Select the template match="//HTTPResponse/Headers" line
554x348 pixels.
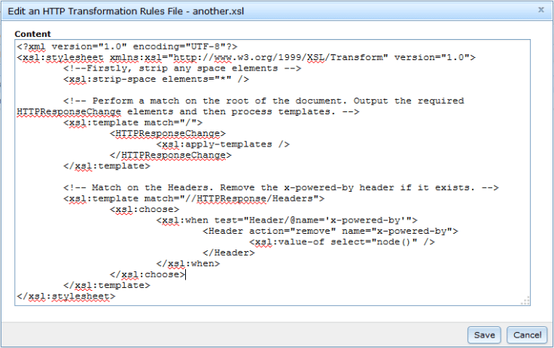[x=194, y=199]
